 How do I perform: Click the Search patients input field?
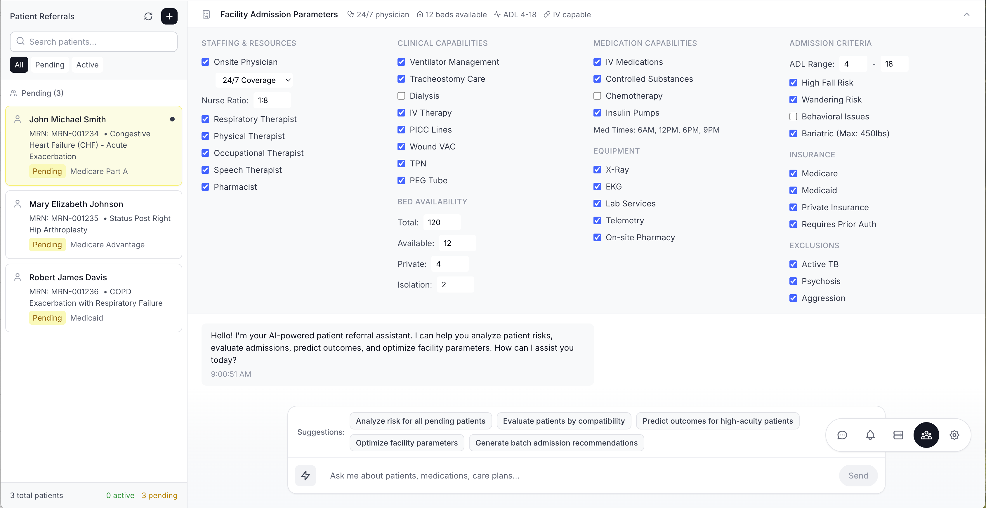coord(93,42)
